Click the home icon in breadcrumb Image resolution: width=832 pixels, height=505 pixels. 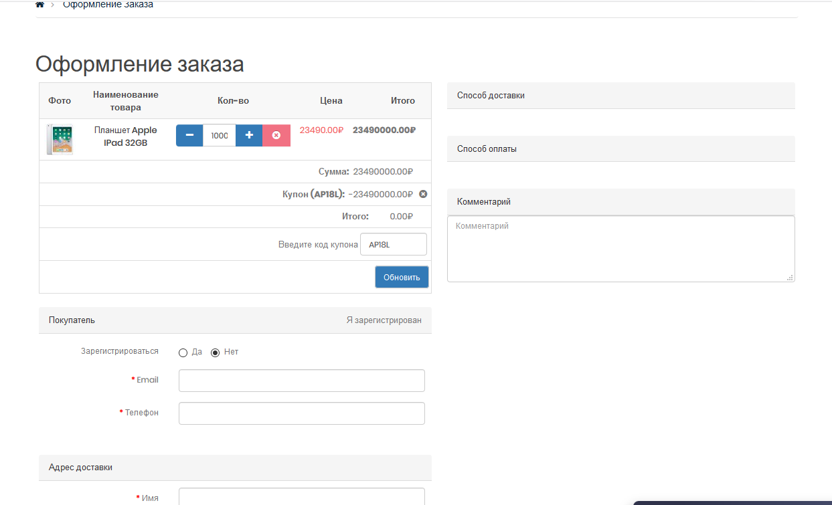coord(40,5)
